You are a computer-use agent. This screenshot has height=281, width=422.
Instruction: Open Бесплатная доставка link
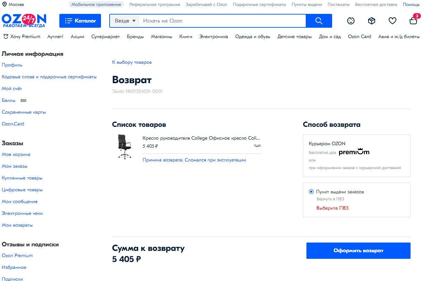376,5
